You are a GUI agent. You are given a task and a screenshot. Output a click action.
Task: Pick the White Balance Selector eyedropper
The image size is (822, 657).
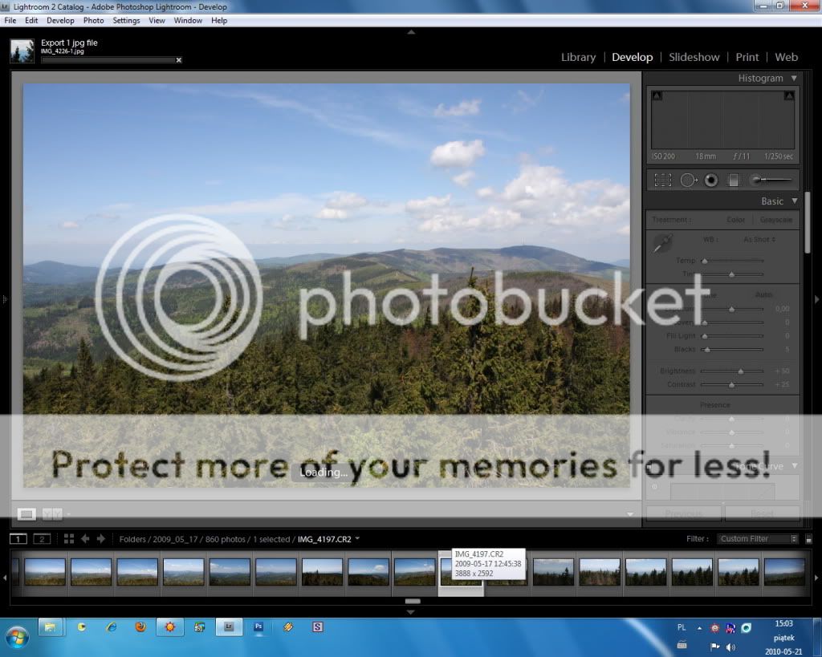pyautogui.click(x=662, y=244)
